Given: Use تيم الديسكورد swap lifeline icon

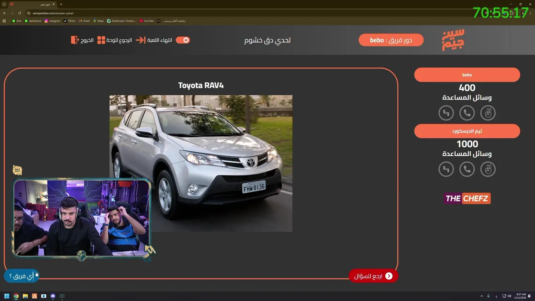Looking at the screenshot, I should click(x=446, y=169).
